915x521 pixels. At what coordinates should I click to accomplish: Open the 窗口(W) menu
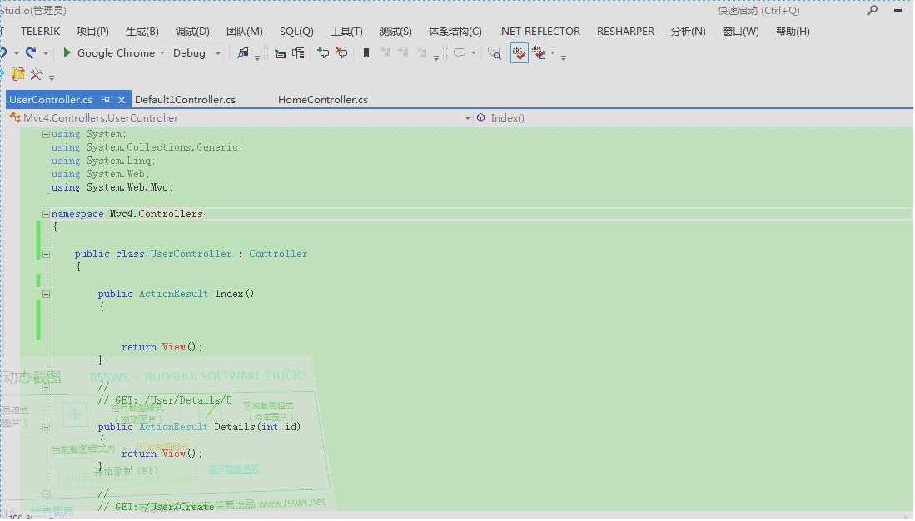pyautogui.click(x=740, y=32)
